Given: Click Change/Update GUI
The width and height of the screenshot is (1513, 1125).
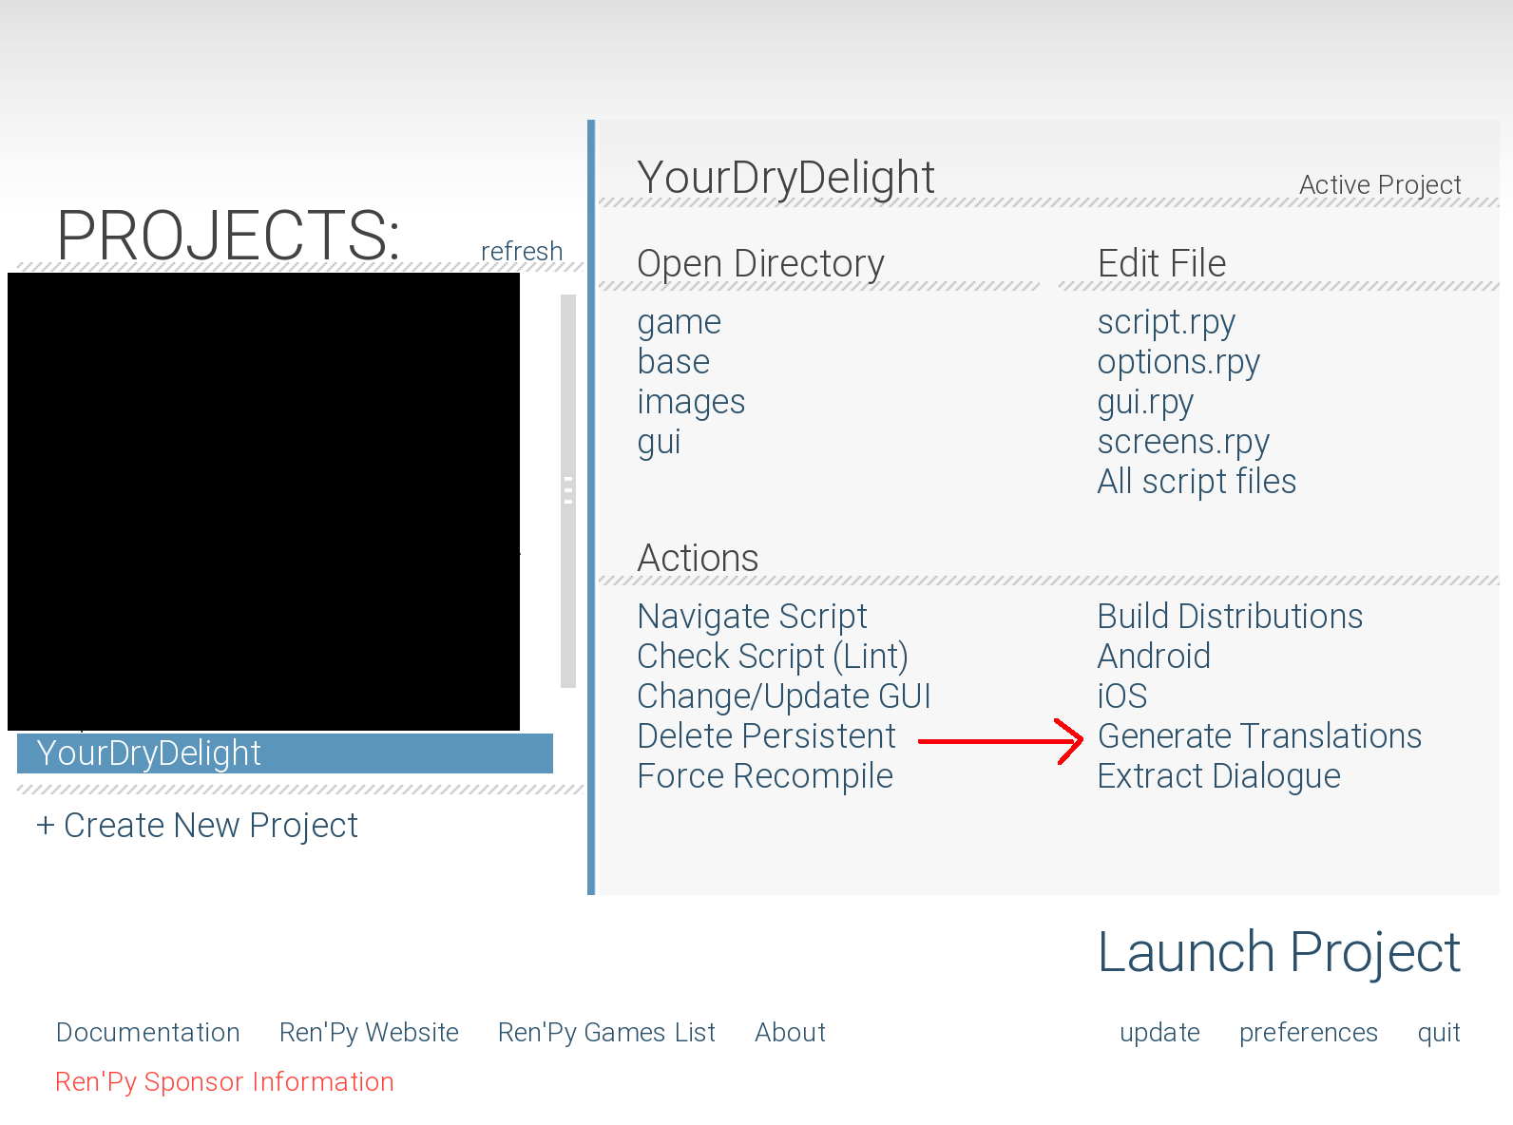Looking at the screenshot, I should pos(784,696).
